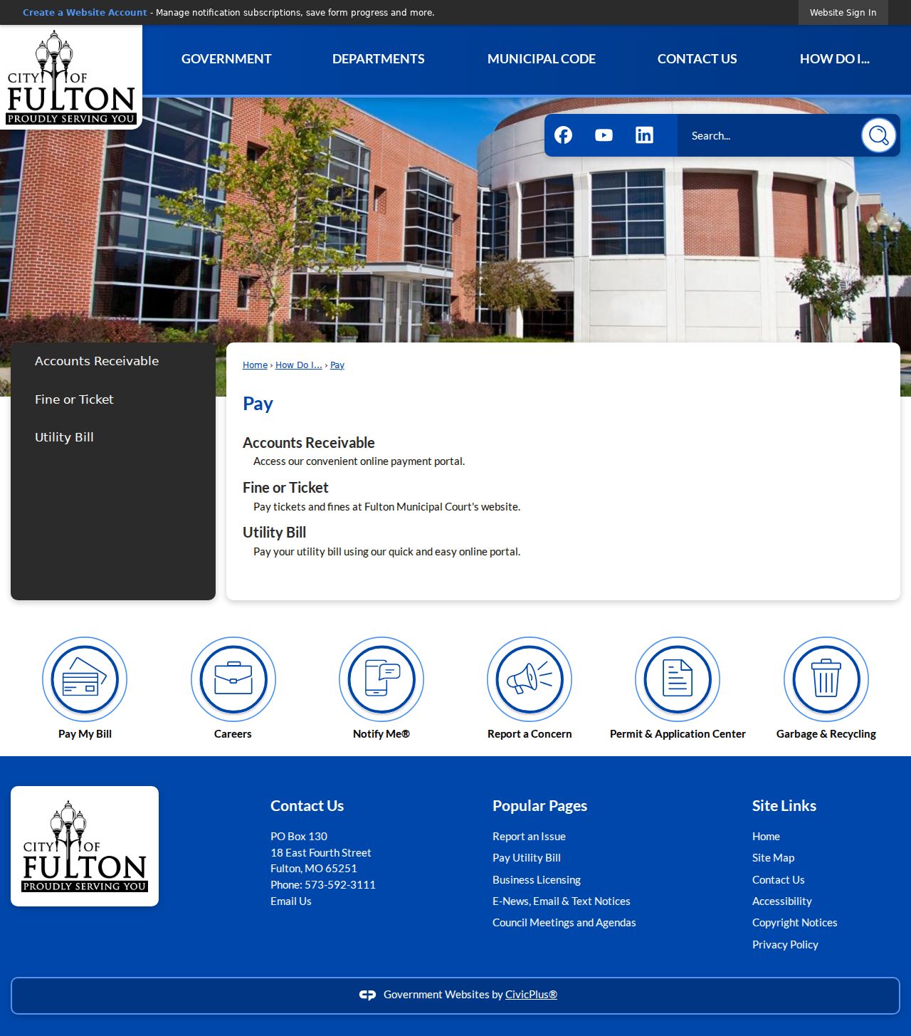Viewport: 911px width, 1036px height.
Task: Open the LinkedIn social icon
Action: click(x=644, y=135)
